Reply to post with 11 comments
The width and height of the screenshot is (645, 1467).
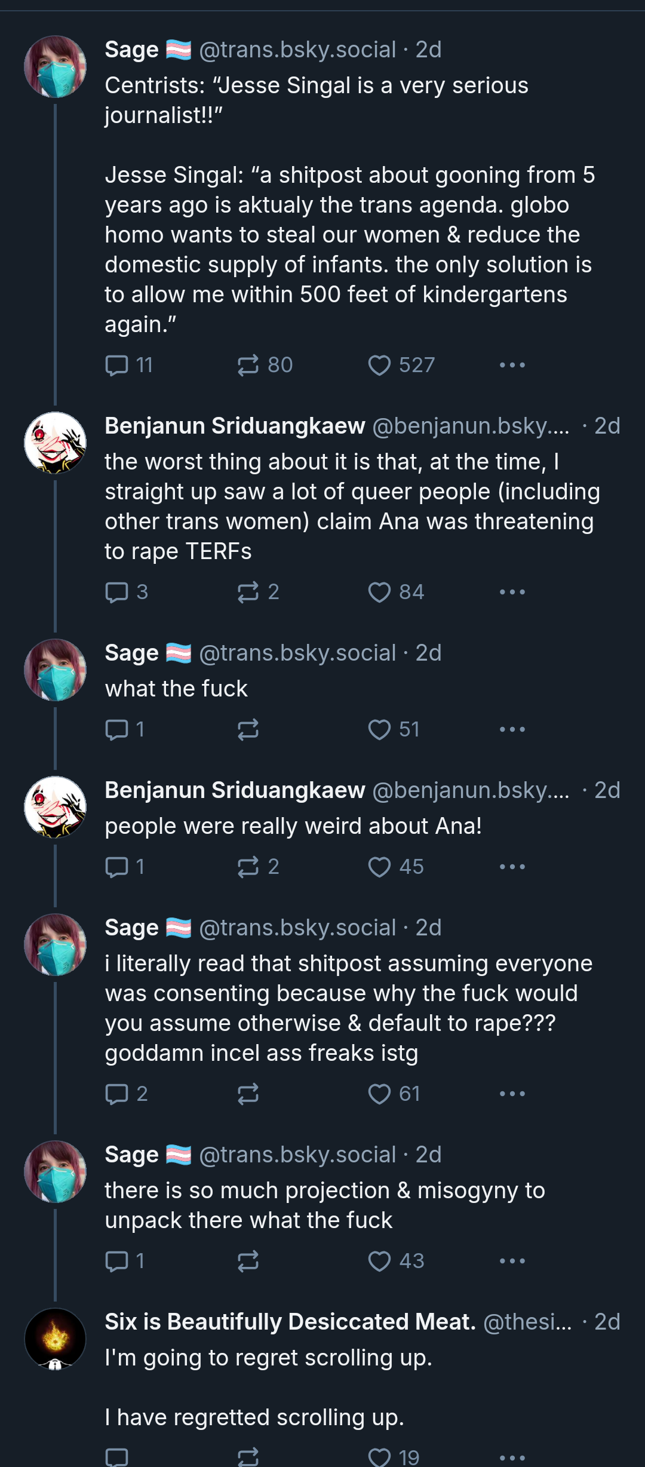(x=116, y=365)
